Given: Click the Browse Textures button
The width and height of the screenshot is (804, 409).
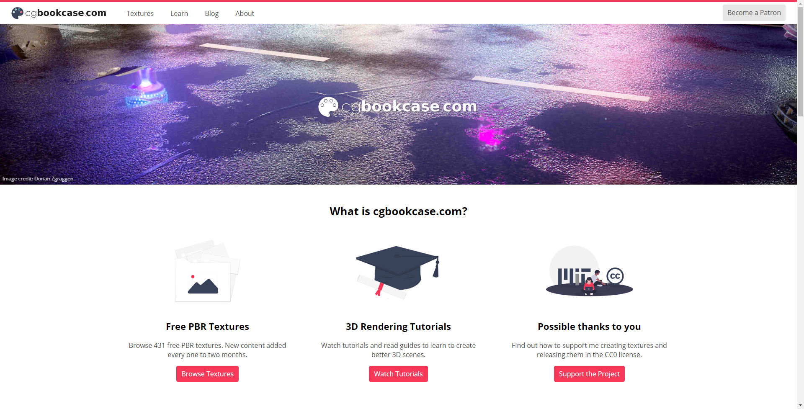Looking at the screenshot, I should pyautogui.click(x=207, y=374).
